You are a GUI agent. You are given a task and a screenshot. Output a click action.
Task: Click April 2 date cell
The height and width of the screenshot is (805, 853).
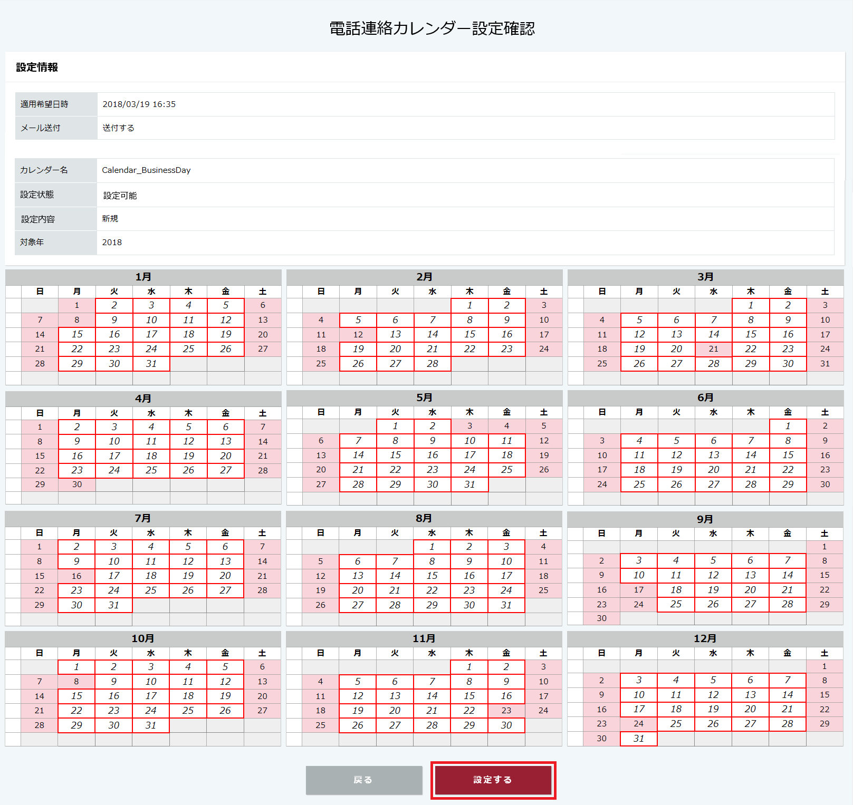77,427
